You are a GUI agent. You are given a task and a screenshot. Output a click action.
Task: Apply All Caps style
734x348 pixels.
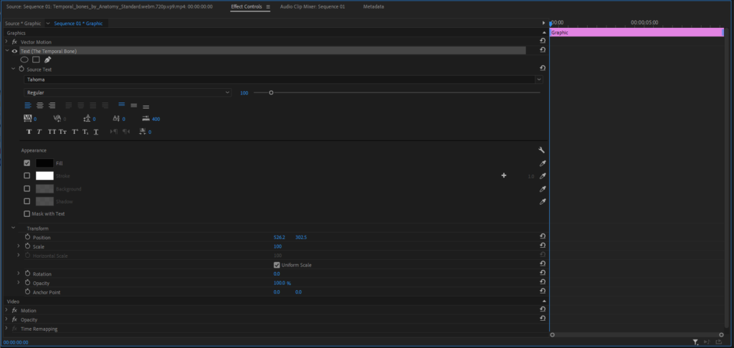(x=52, y=132)
